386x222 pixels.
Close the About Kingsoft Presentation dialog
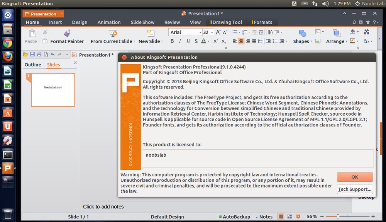point(124,57)
